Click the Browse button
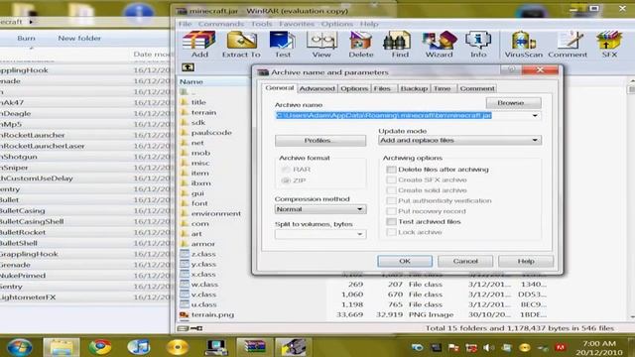Viewport: 635px width, 357px height. tap(513, 103)
